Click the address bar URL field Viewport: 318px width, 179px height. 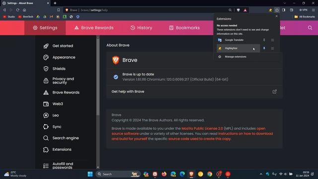146,10
